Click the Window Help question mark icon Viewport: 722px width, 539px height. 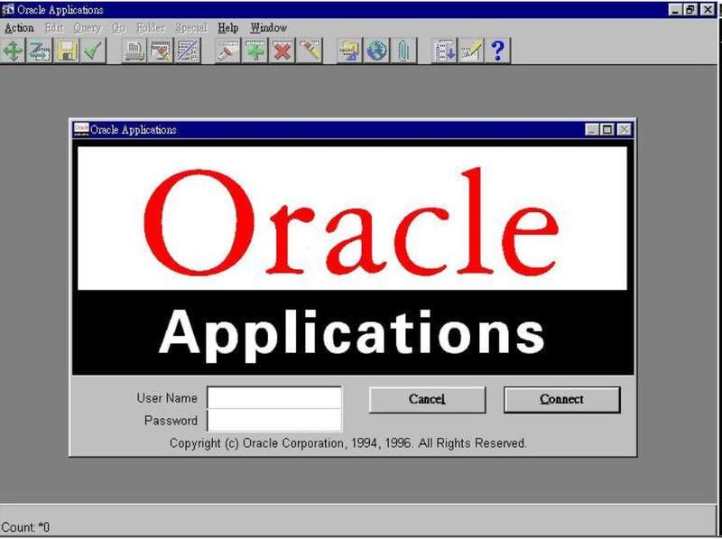click(x=498, y=51)
